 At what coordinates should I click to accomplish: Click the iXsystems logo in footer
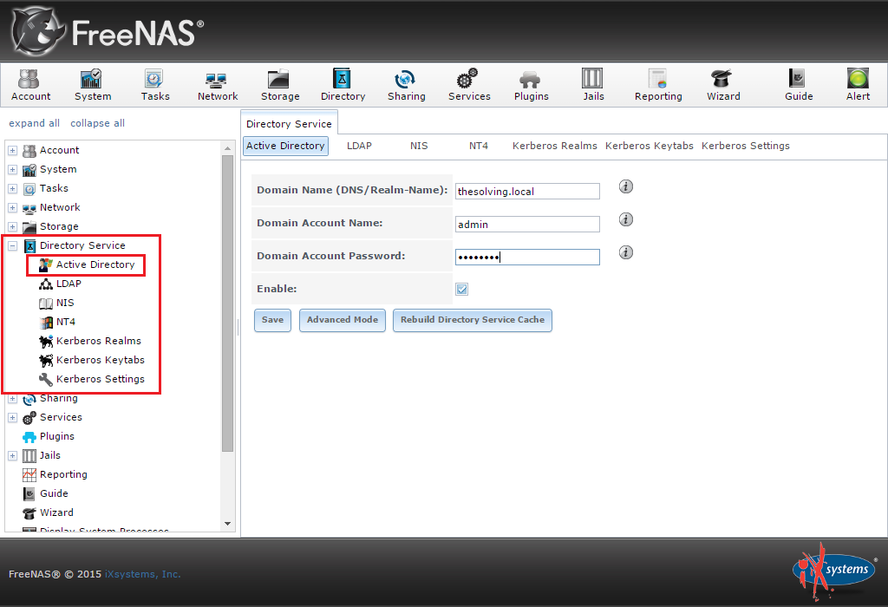tap(835, 571)
